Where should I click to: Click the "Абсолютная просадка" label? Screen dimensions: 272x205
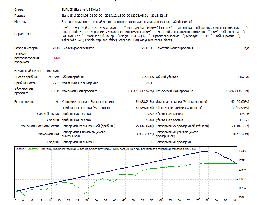click(24, 91)
